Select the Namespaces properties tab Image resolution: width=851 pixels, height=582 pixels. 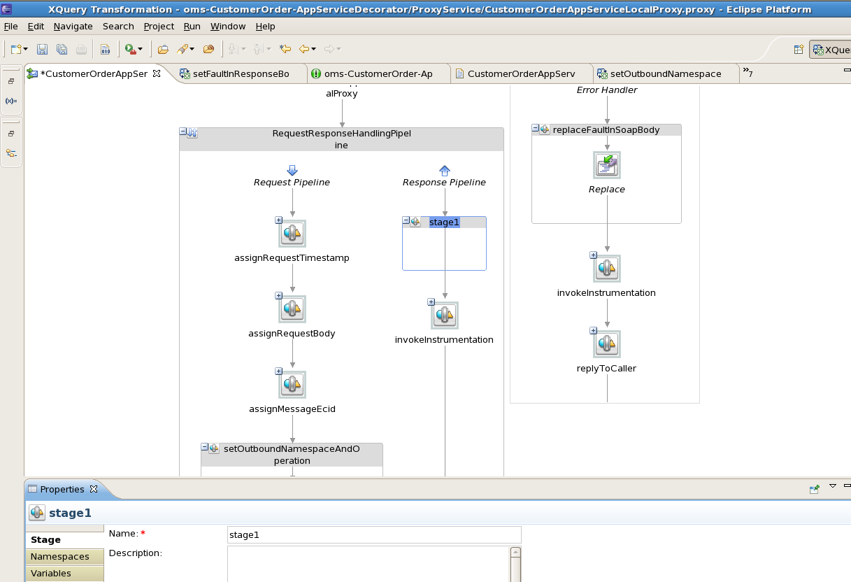pyautogui.click(x=64, y=557)
